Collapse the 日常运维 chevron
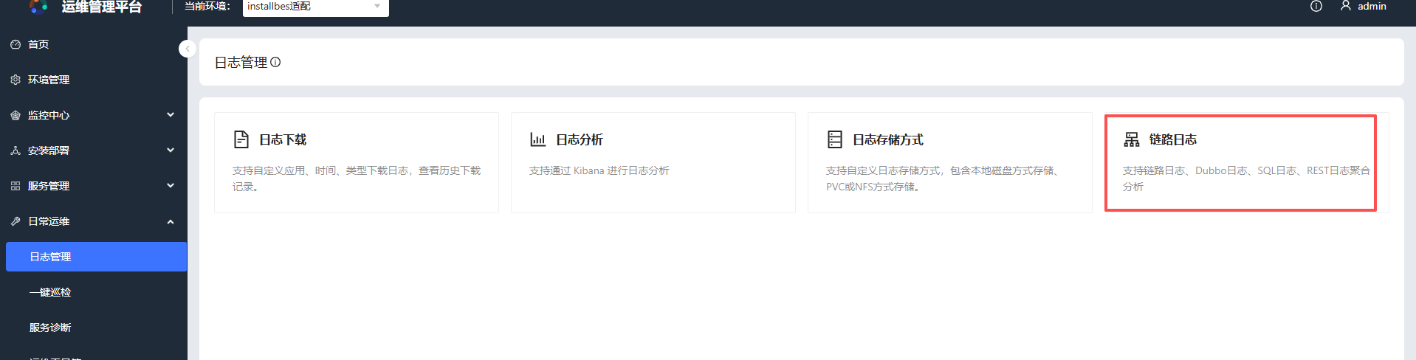Viewport: 1416px width, 360px height. tap(171, 221)
